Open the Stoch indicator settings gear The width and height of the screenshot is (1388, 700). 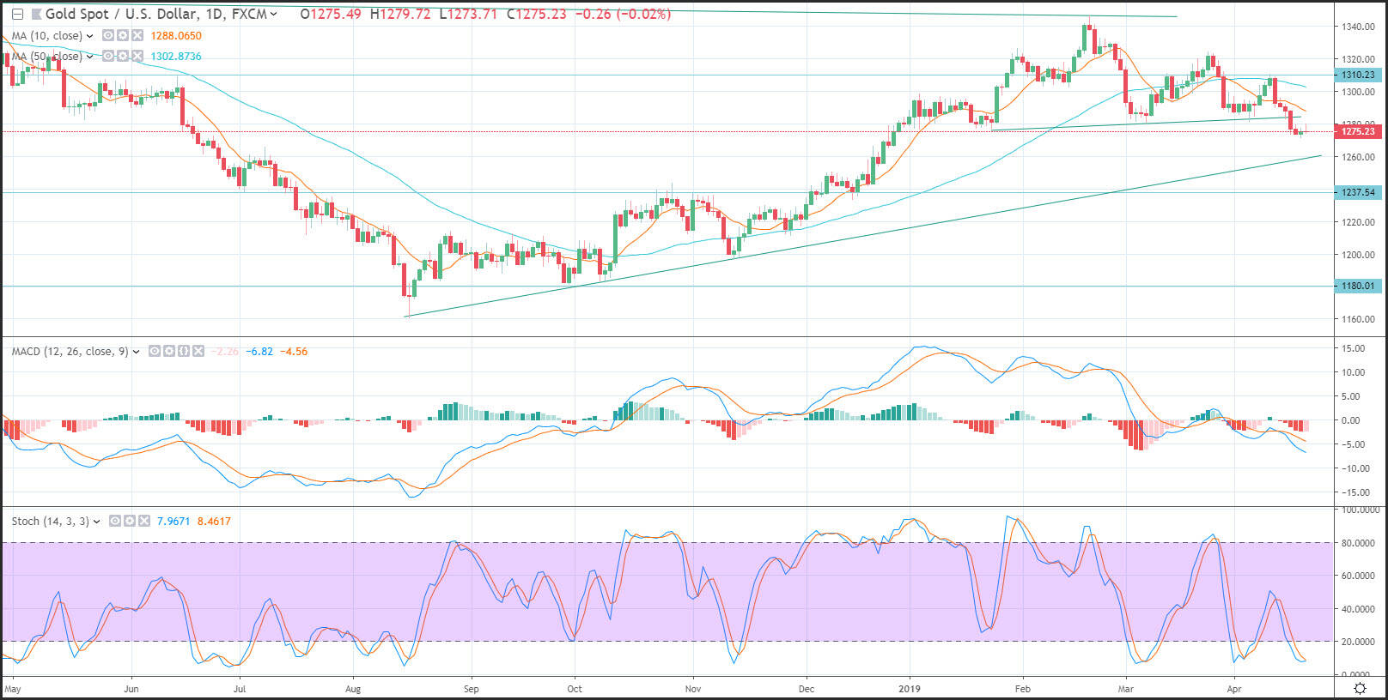click(130, 522)
